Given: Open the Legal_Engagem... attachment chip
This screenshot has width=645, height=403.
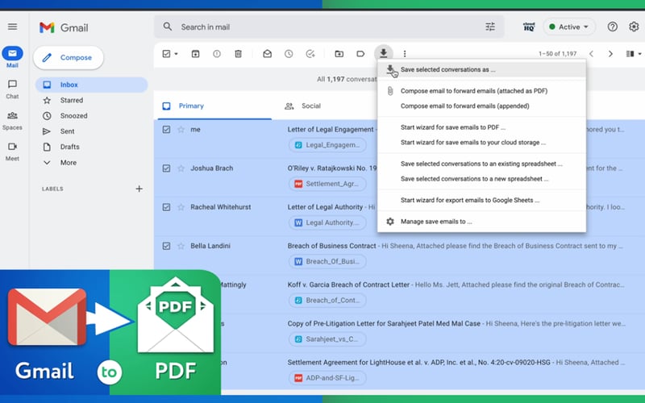Looking at the screenshot, I should 327,145.
